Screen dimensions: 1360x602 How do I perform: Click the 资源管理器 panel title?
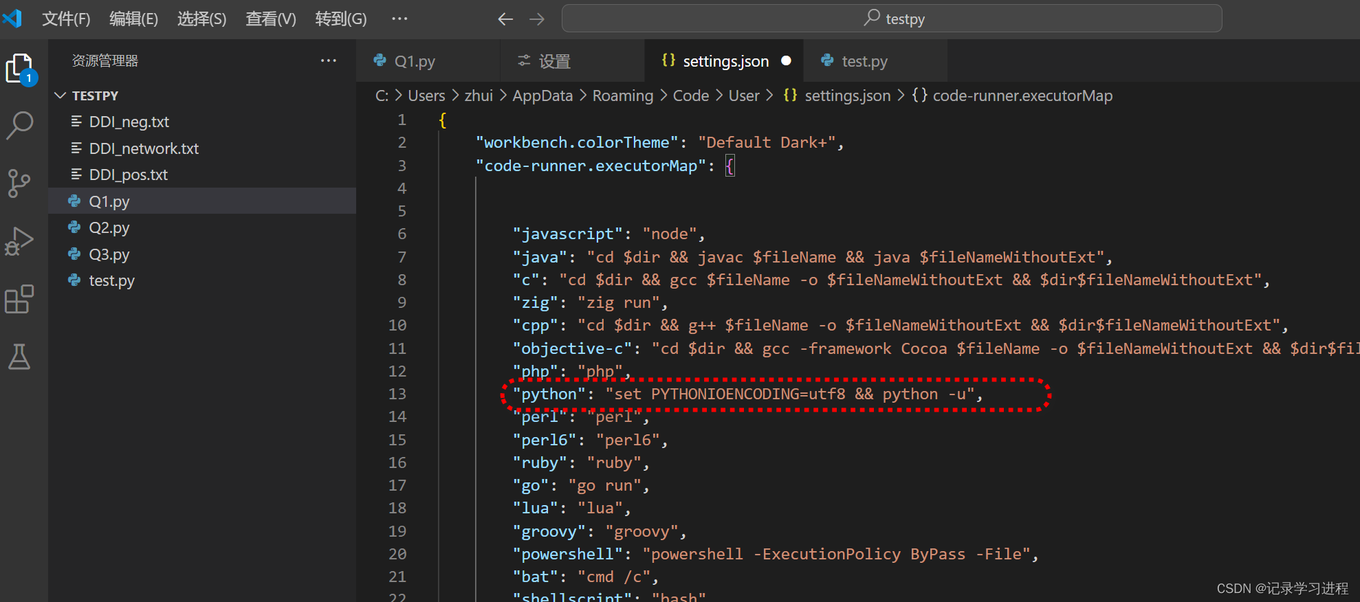[105, 60]
